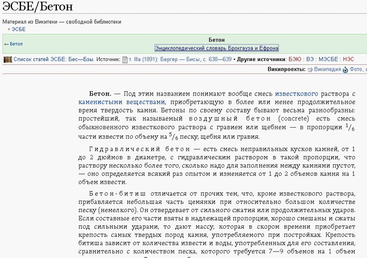The image size is (367, 258).
Task: Open the ЭСБЕ breadcrumb link
Action: pos(18,29)
